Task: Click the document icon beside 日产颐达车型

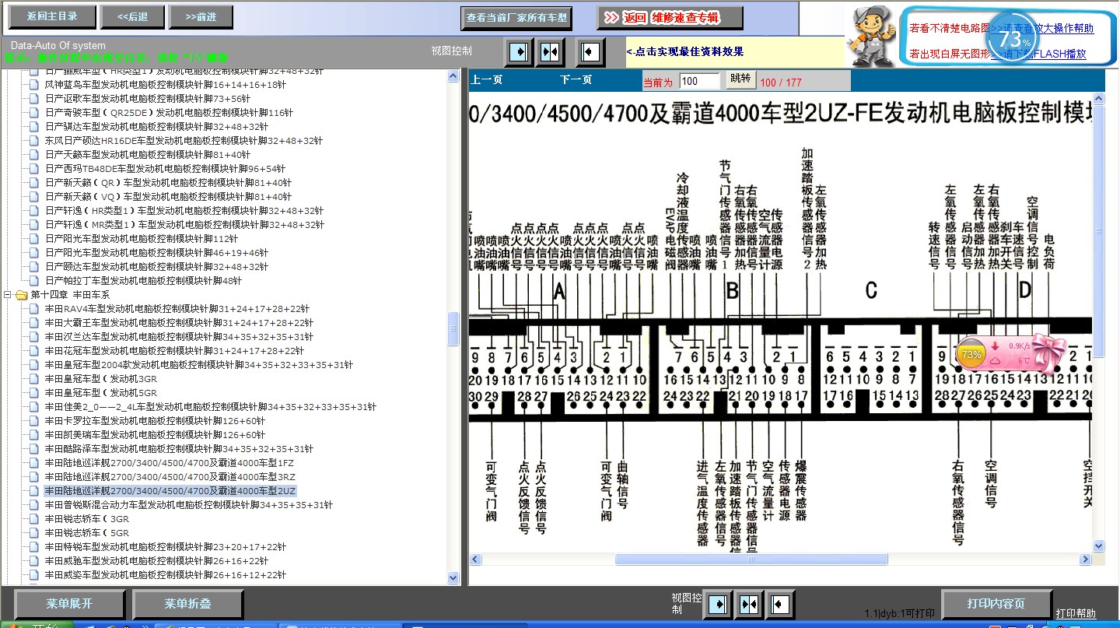Action: (34, 267)
